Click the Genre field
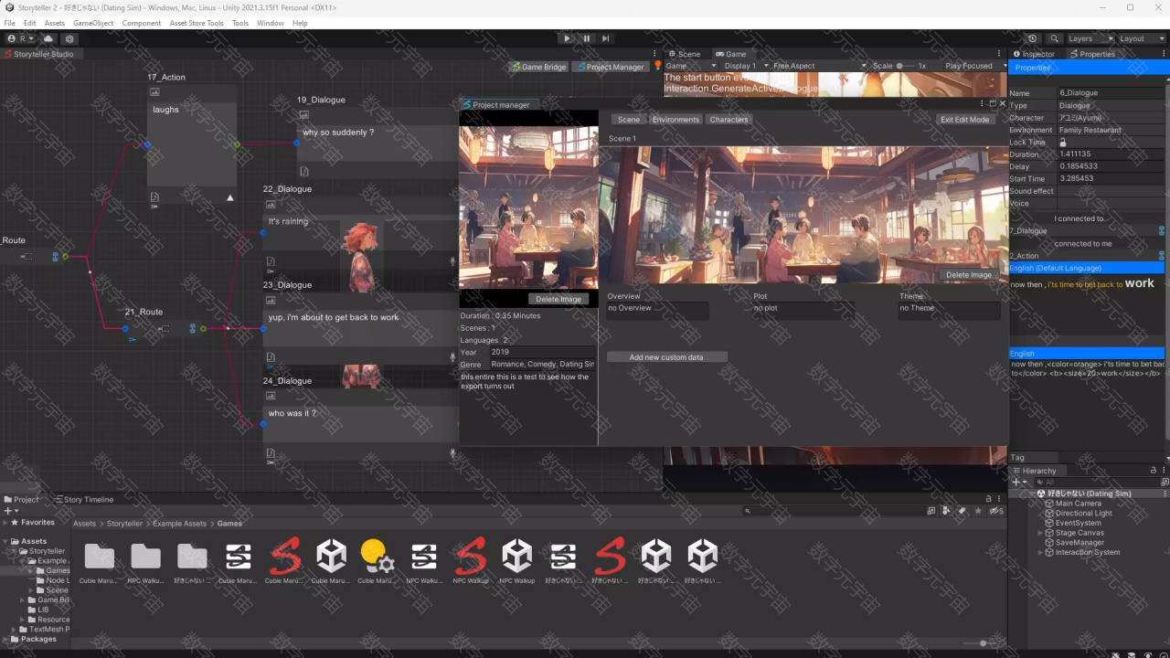Image resolution: width=1170 pixels, height=658 pixels. coord(543,365)
